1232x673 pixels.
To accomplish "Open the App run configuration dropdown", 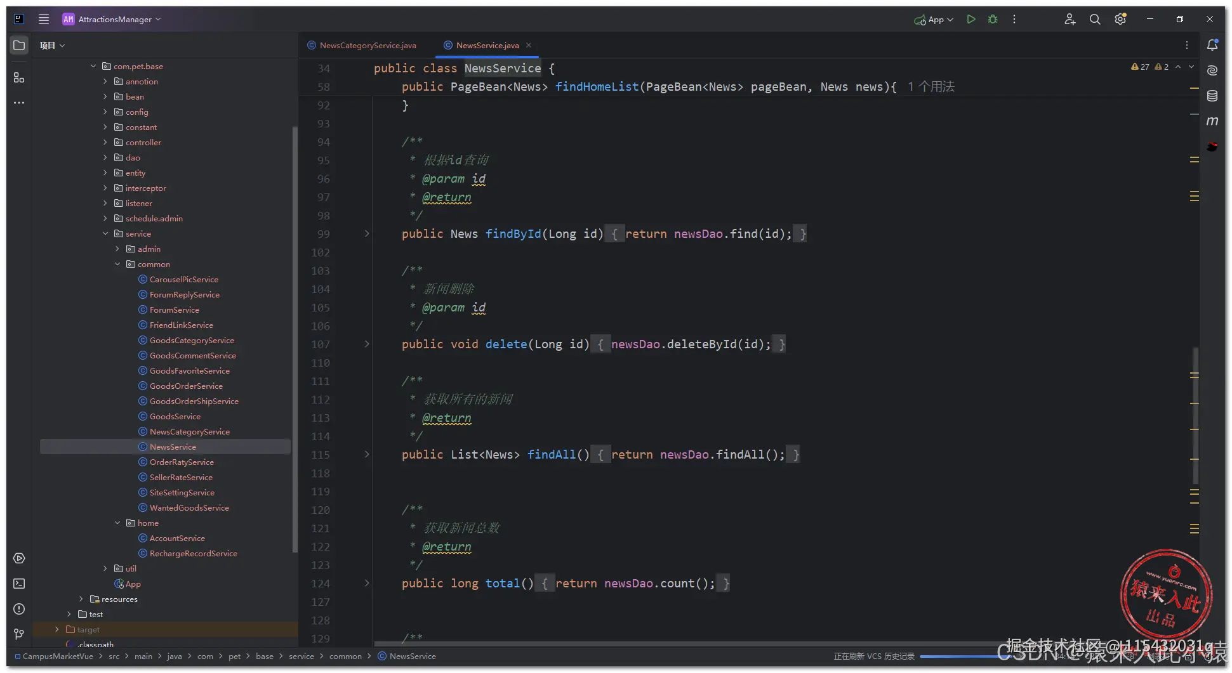I will coord(934,20).
